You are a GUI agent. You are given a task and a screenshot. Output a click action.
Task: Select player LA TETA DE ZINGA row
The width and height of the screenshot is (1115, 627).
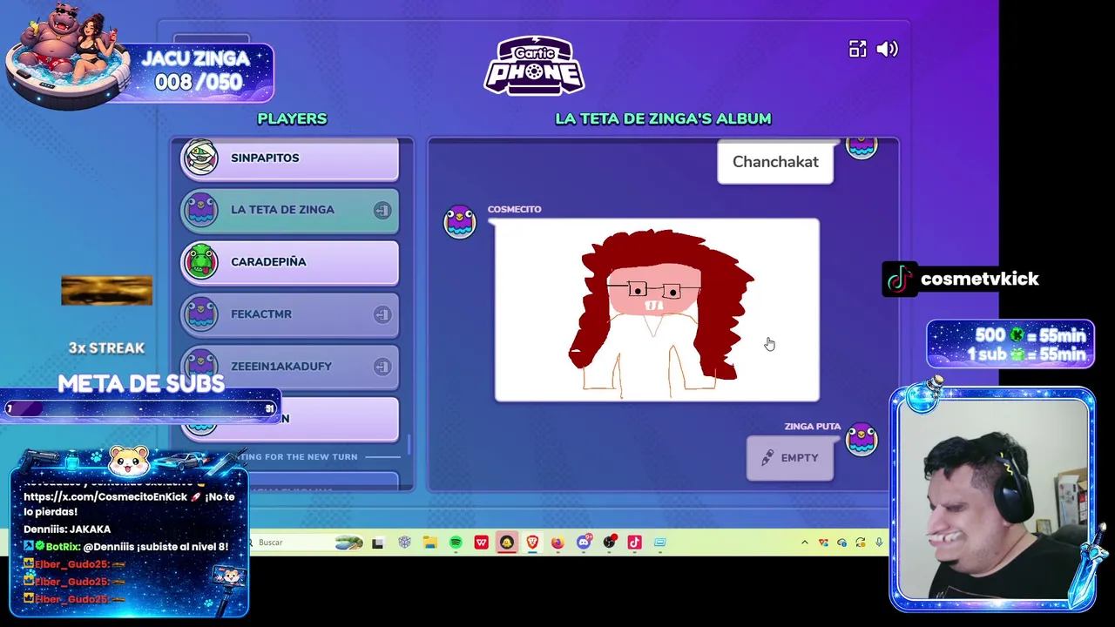[x=289, y=210]
